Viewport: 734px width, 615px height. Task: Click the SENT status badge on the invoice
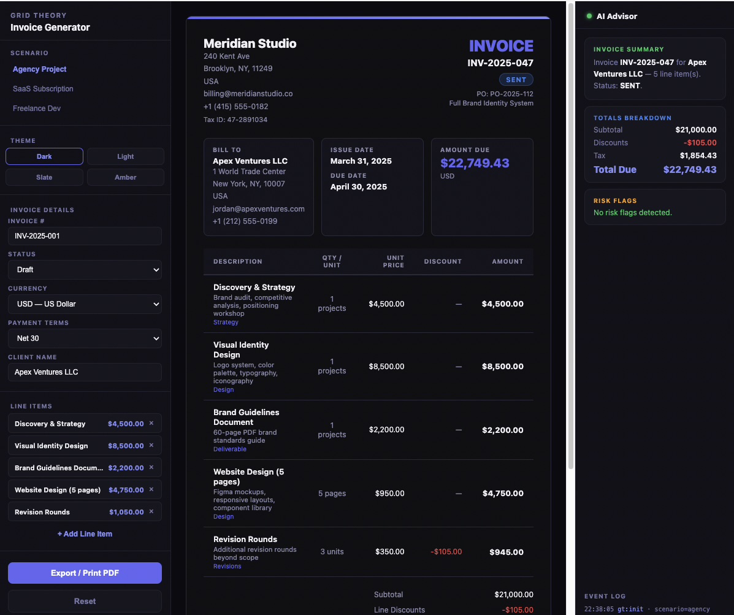point(516,79)
